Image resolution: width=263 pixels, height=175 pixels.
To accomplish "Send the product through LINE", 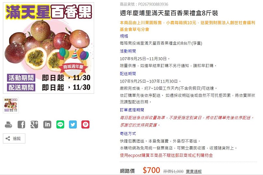I will [60, 125].
